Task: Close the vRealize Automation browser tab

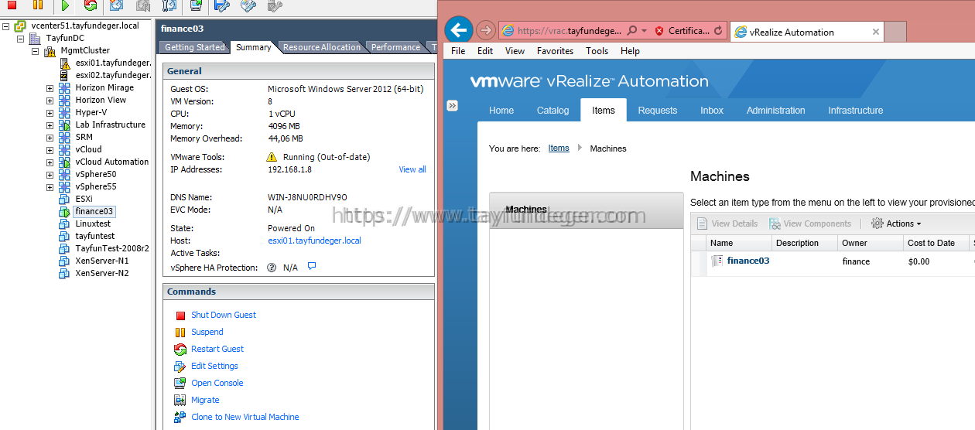Action: coord(876,32)
